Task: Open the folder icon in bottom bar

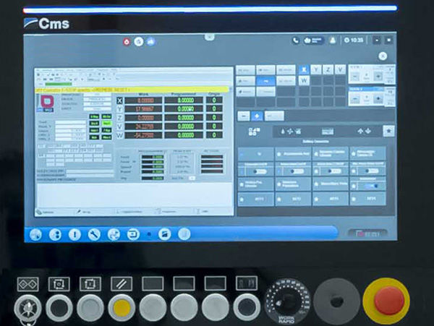Action: click(x=165, y=234)
